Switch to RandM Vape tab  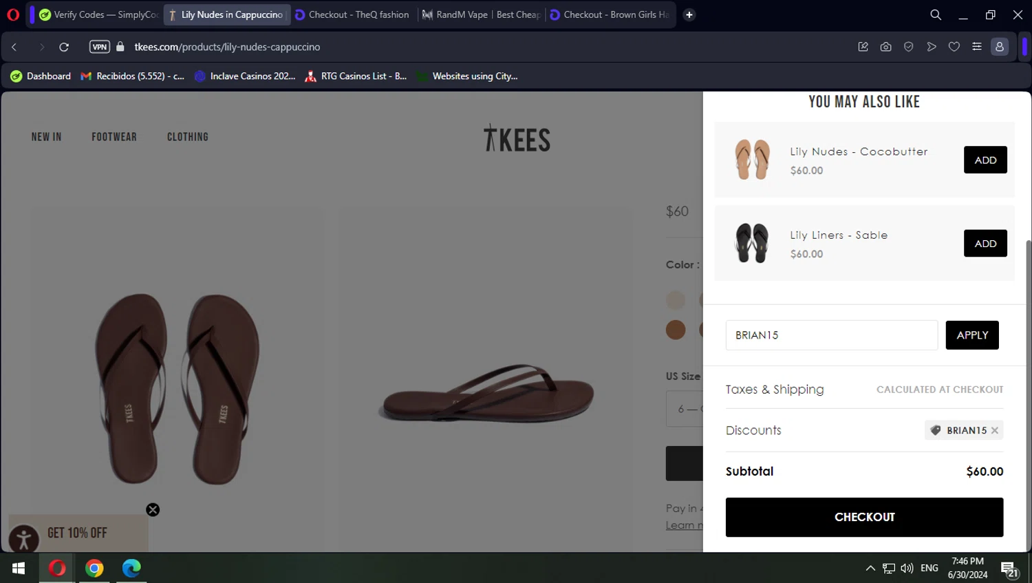tap(481, 14)
